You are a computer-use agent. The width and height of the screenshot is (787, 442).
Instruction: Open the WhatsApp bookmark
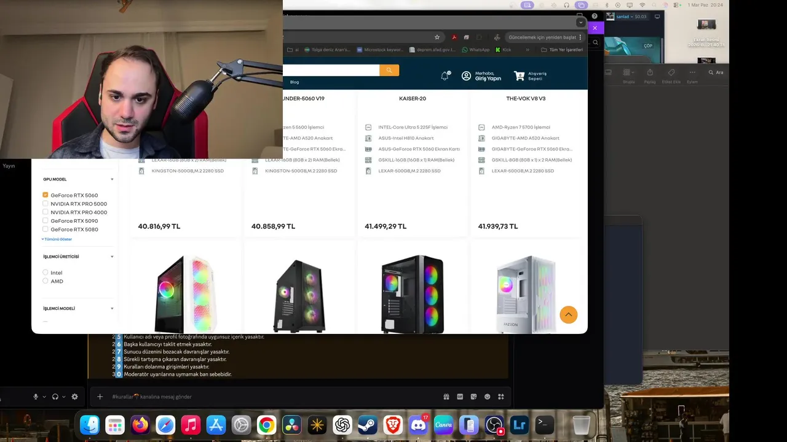point(476,50)
